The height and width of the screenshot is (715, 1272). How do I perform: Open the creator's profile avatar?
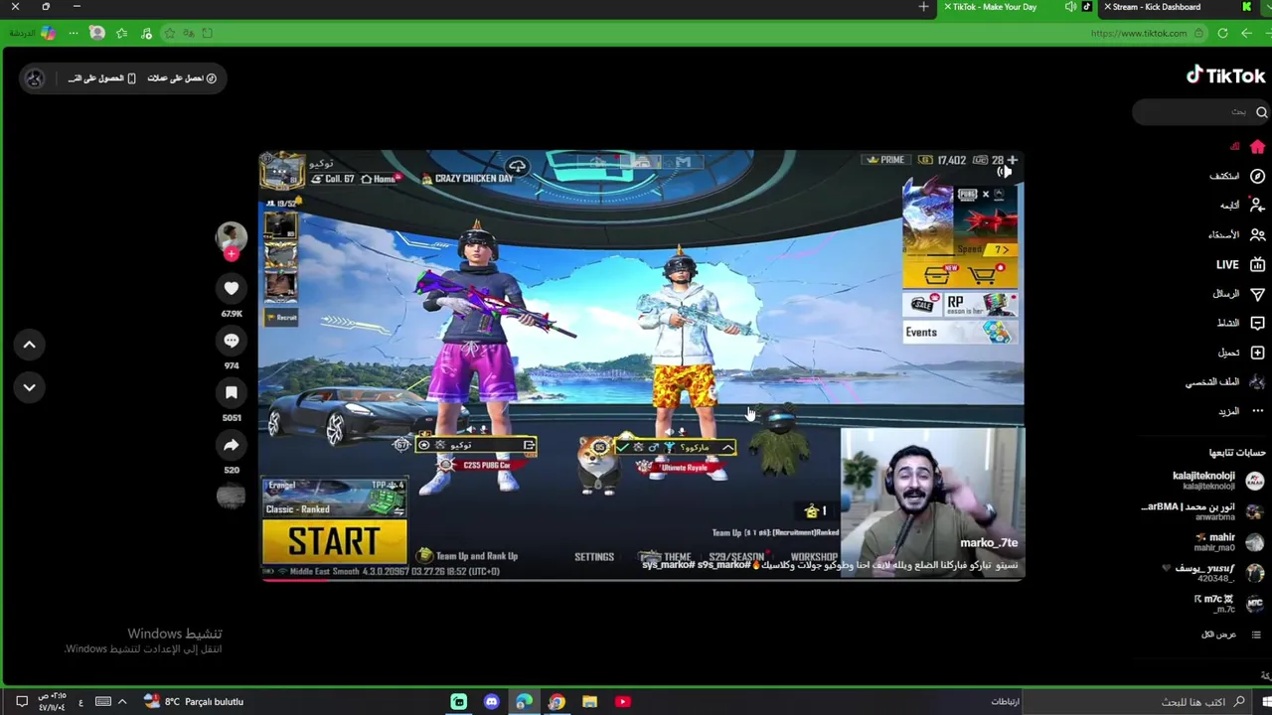pyautogui.click(x=231, y=236)
